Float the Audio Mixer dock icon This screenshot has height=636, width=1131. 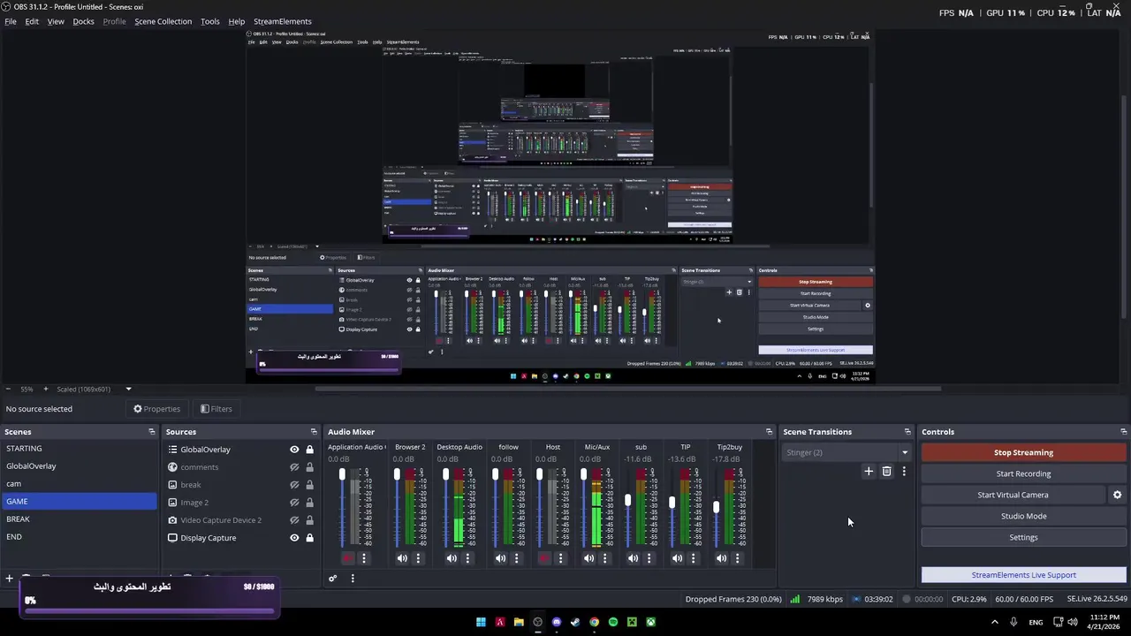tap(769, 432)
